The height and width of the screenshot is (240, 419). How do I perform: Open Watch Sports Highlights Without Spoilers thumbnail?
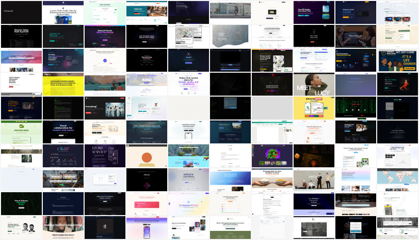point(21,84)
